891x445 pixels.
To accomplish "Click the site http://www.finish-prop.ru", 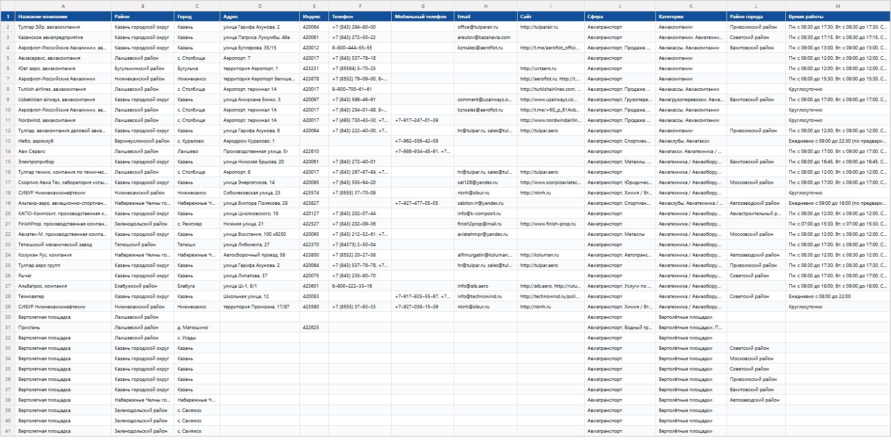I will [x=551, y=224].
